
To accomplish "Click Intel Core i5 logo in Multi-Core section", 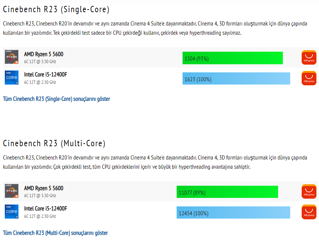I will click(x=12, y=212).
